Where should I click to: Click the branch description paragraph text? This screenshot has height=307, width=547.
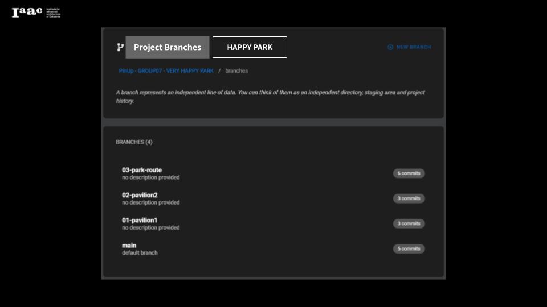click(x=270, y=97)
